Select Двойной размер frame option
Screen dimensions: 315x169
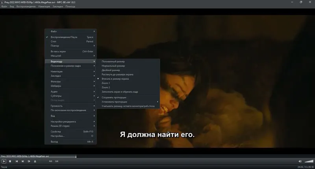coord(128,70)
